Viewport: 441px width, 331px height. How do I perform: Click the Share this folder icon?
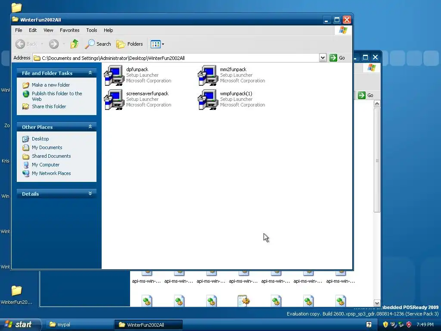pyautogui.click(x=26, y=106)
